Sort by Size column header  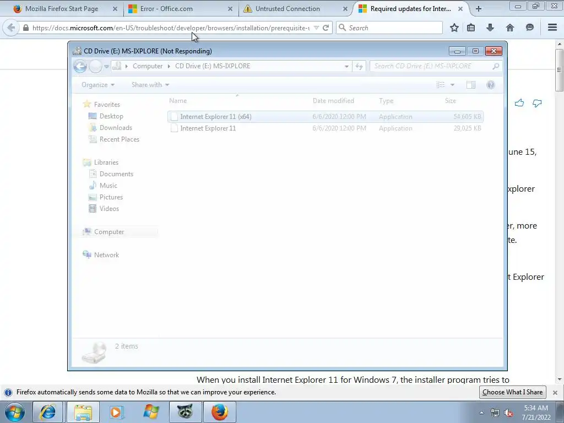click(x=451, y=101)
